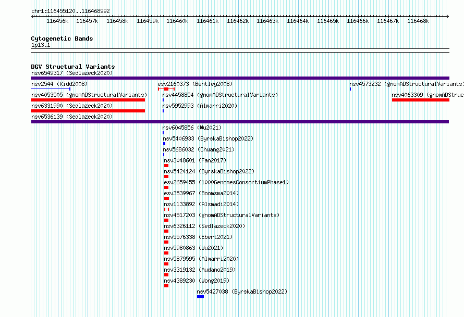Select nsv6536139 (Sedlazeck2020) label
The height and width of the screenshot is (317, 464).
(72, 117)
